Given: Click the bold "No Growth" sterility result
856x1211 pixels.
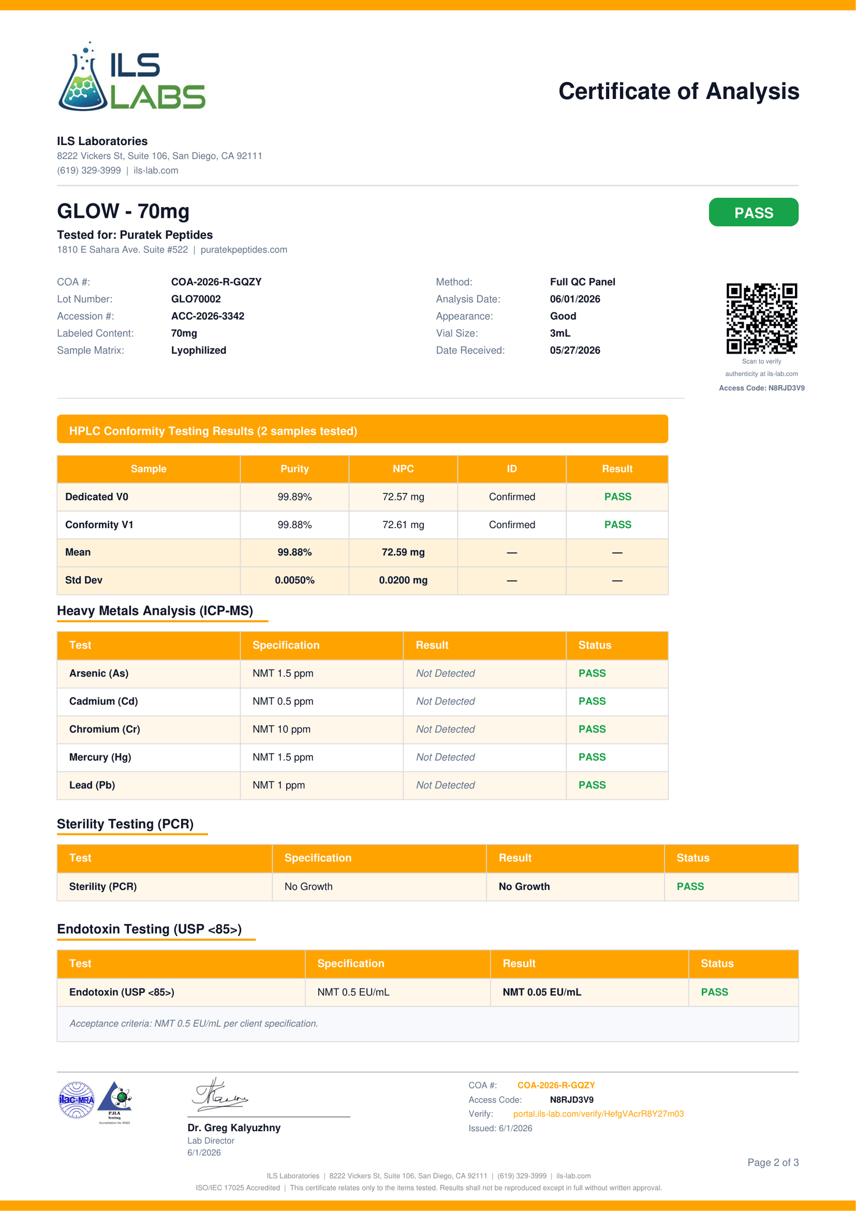Looking at the screenshot, I should tap(524, 887).
